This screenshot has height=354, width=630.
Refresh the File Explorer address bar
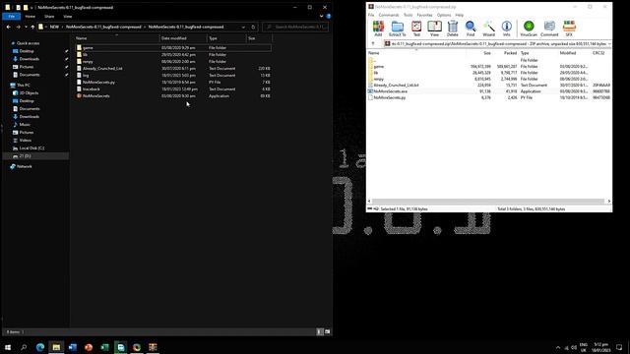pos(253,27)
